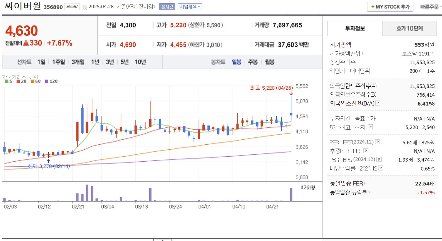Select the 주봉 candle chart

click(x=253, y=62)
